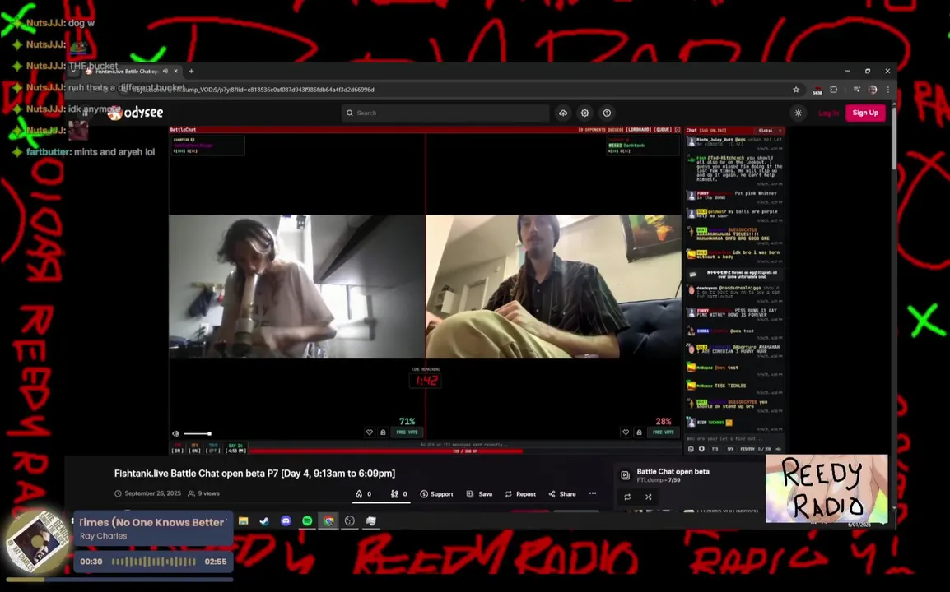
Task: Open Chrome three-dot menu
Action: 888,90
